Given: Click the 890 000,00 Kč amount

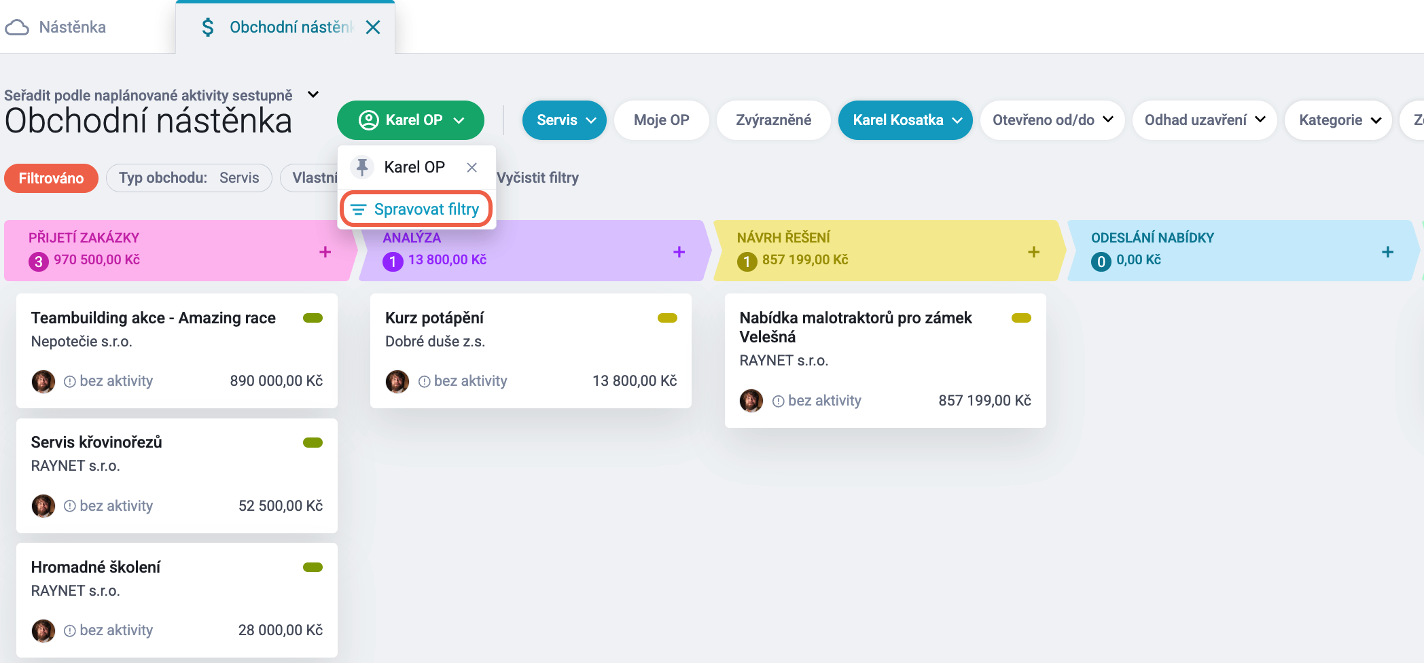Looking at the screenshot, I should [277, 381].
